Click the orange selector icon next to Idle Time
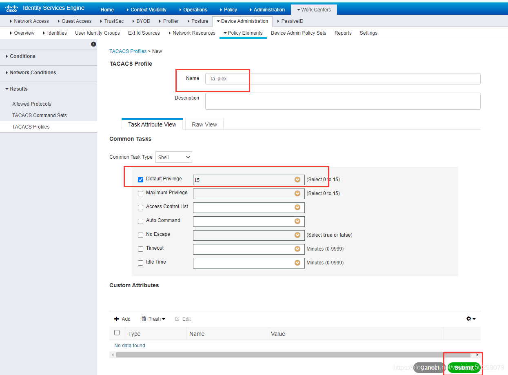 point(297,263)
